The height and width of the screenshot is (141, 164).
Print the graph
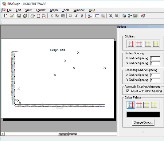coord(32,16)
